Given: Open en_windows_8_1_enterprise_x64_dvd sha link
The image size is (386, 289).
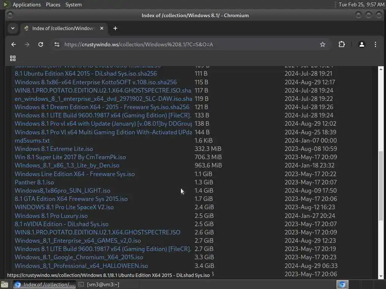Looking at the screenshot, I should pyautogui.click(x=103, y=99).
